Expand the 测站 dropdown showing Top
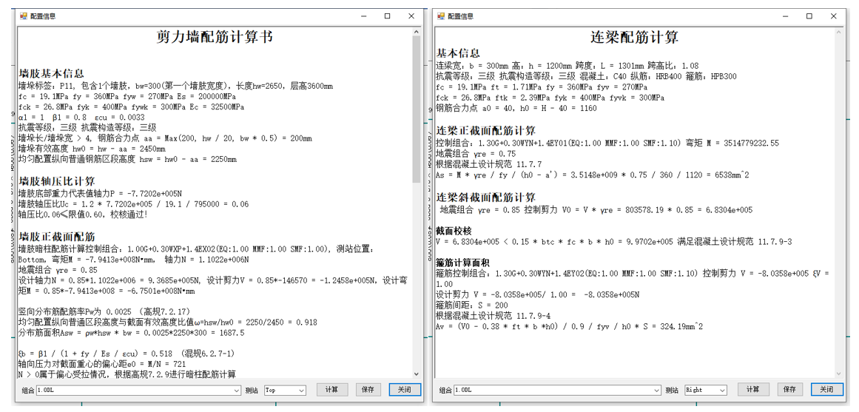 click(x=301, y=390)
